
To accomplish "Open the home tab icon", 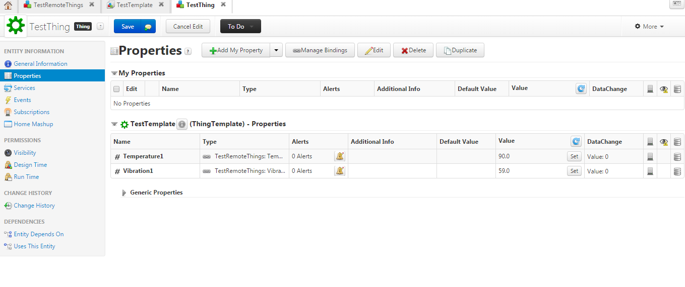I will (8, 5).
